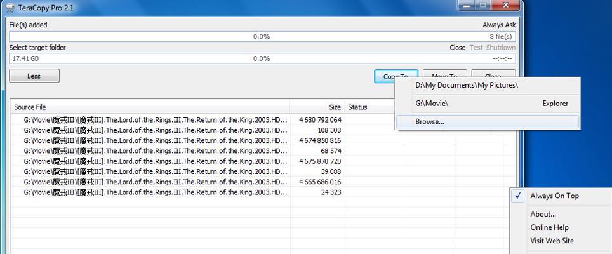The height and width of the screenshot is (254, 612).
Task: Select file row with size 68 574
Action: [263, 150]
